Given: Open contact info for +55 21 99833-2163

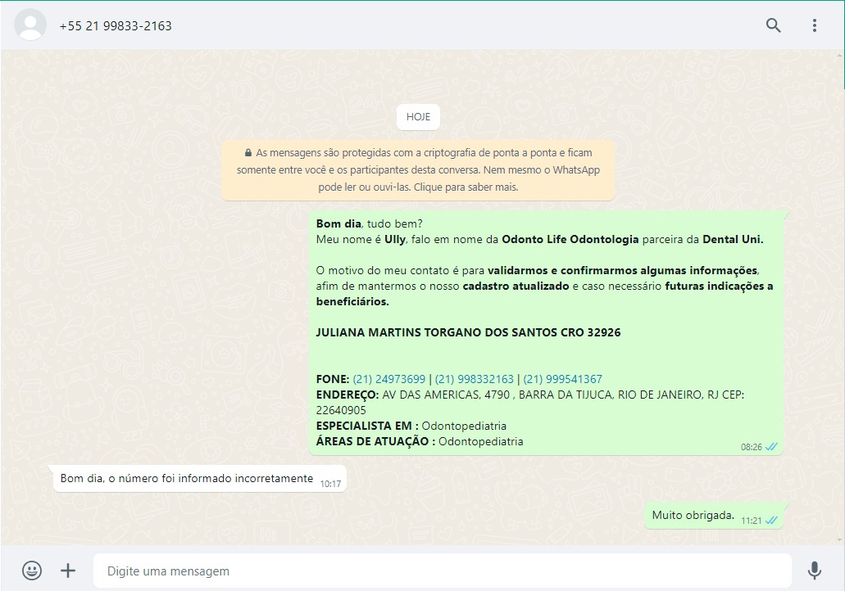Looking at the screenshot, I should (x=116, y=26).
